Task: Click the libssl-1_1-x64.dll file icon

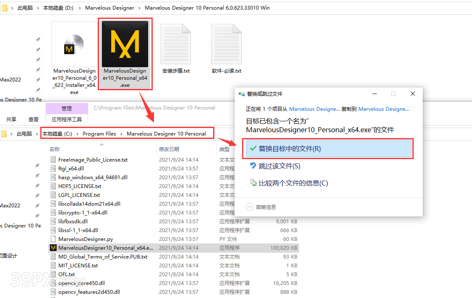Action: (x=53, y=230)
